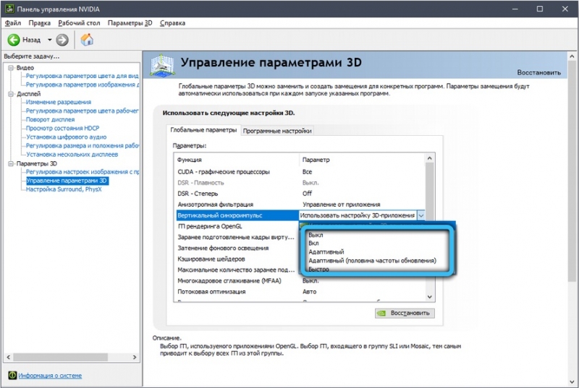Click the task tree horizontal scrollbar thumb
The image size is (579, 388).
pyautogui.click(x=61, y=357)
